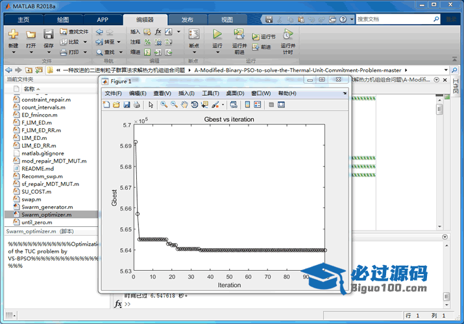Screen dimensions: 464x324
Task: Expand the Go To (转至) dropdown
Action: pyautogui.click(x=119, y=42)
